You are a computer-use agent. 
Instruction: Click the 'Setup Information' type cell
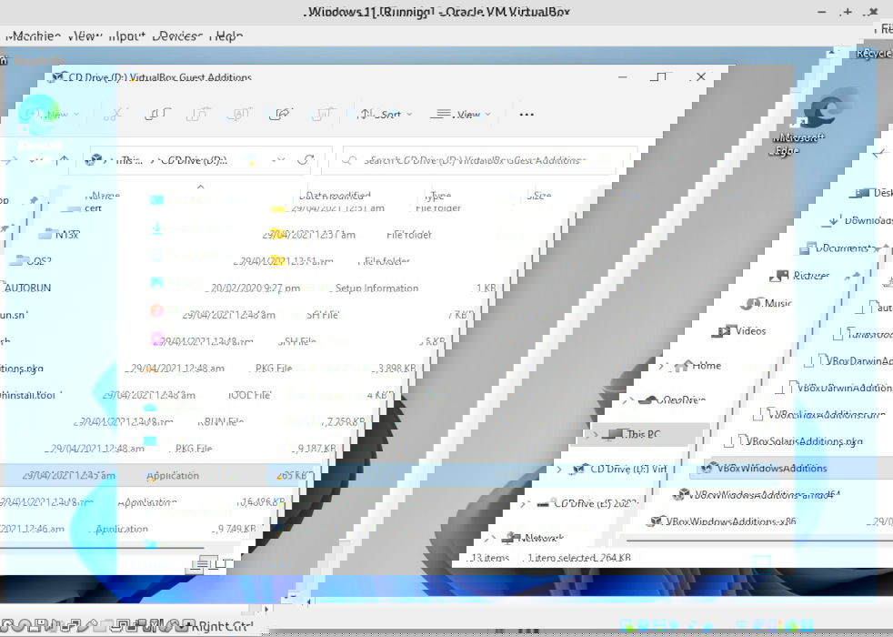(x=377, y=288)
